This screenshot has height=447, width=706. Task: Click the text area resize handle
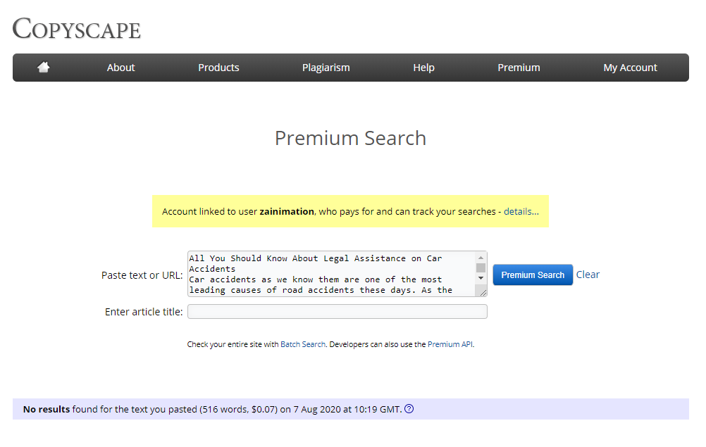coord(482,291)
